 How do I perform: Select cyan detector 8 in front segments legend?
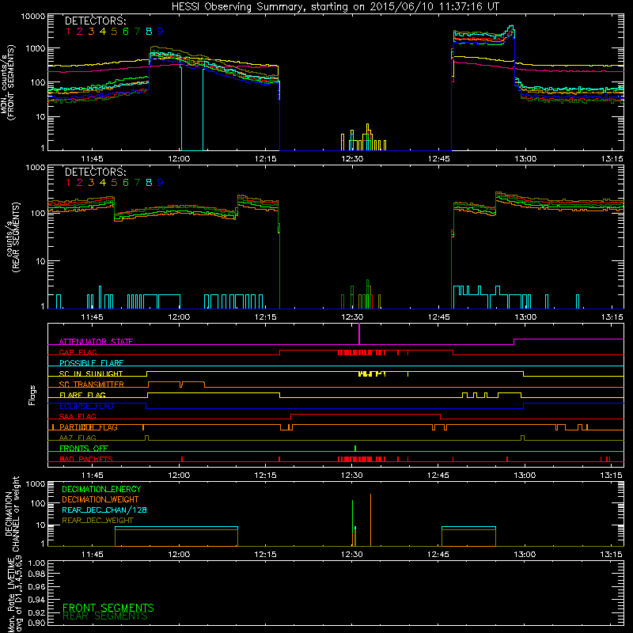click(149, 32)
